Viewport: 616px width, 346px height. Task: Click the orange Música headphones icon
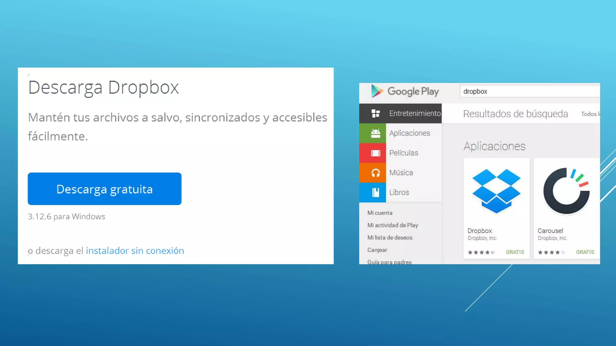coord(375,173)
